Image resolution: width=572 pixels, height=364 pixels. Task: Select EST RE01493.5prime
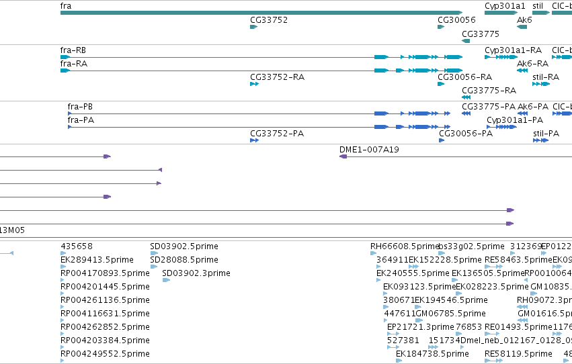pyautogui.click(x=518, y=327)
